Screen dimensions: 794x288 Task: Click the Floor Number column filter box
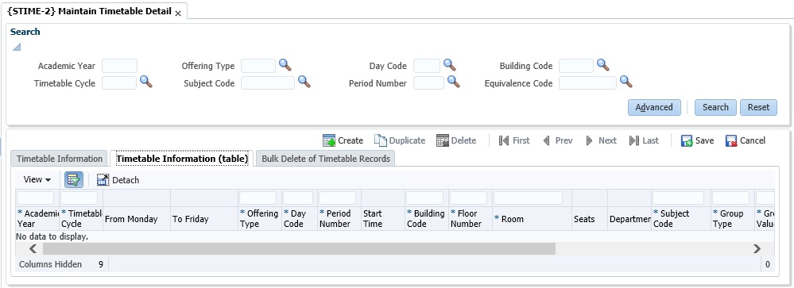[x=468, y=198]
